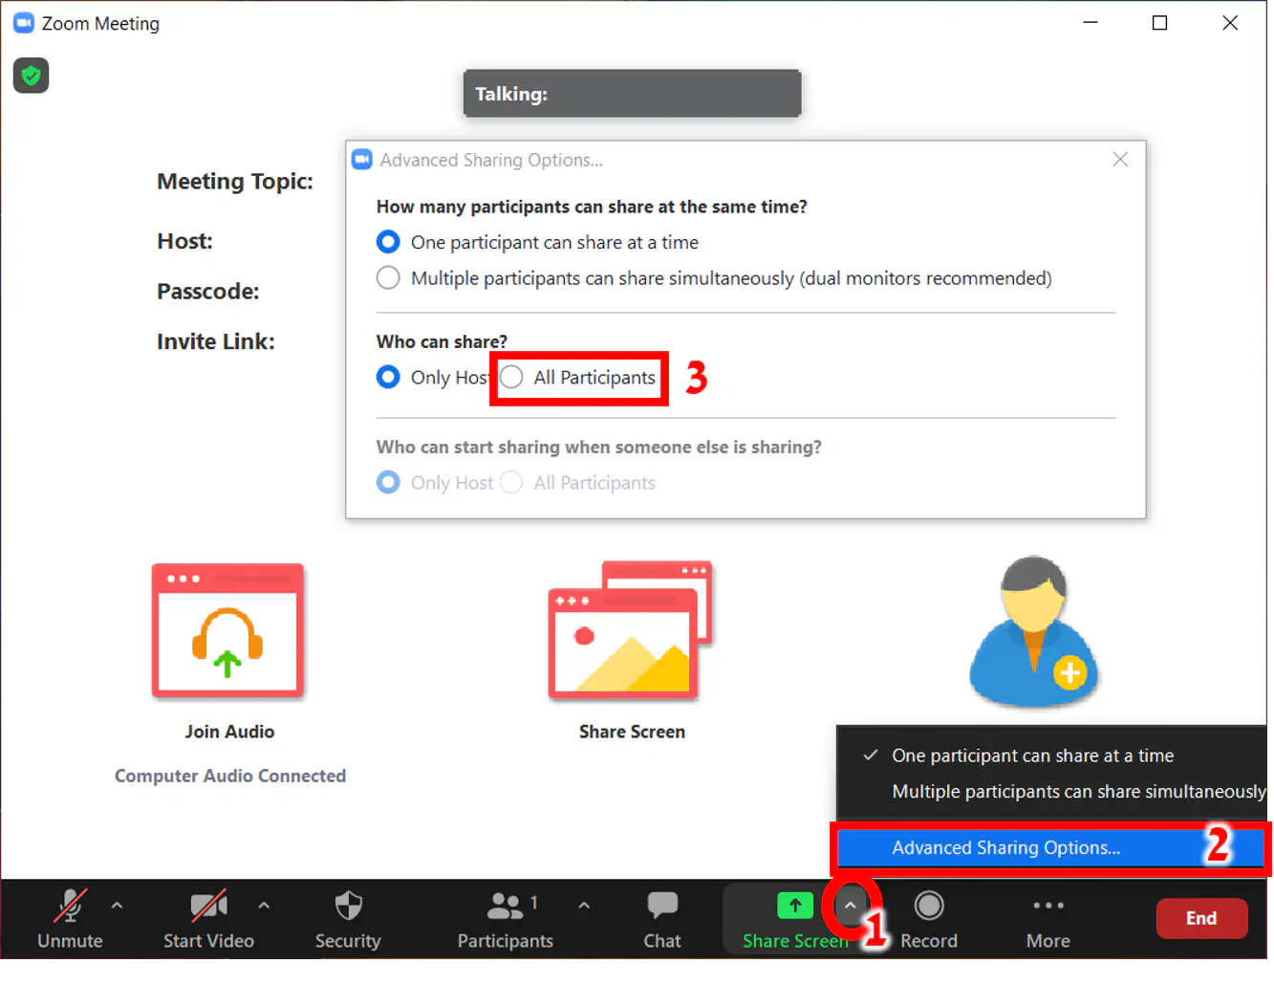1274x1007 pixels.
Task: Expand the video options arrow beside Start Video
Action: pos(264,905)
